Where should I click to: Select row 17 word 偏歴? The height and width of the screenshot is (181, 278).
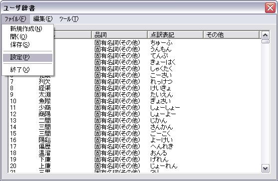click(45, 147)
